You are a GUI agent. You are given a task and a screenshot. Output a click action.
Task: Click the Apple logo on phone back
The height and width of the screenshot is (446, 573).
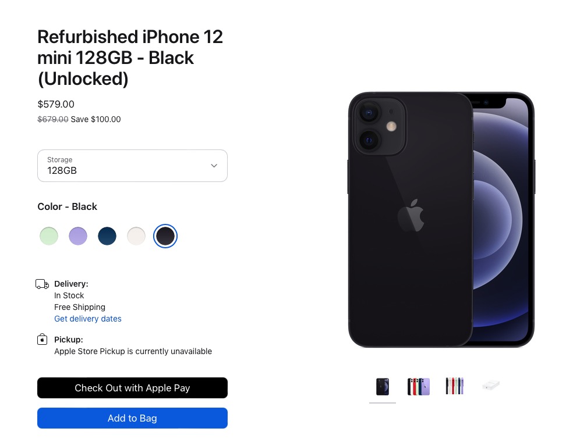(411, 215)
